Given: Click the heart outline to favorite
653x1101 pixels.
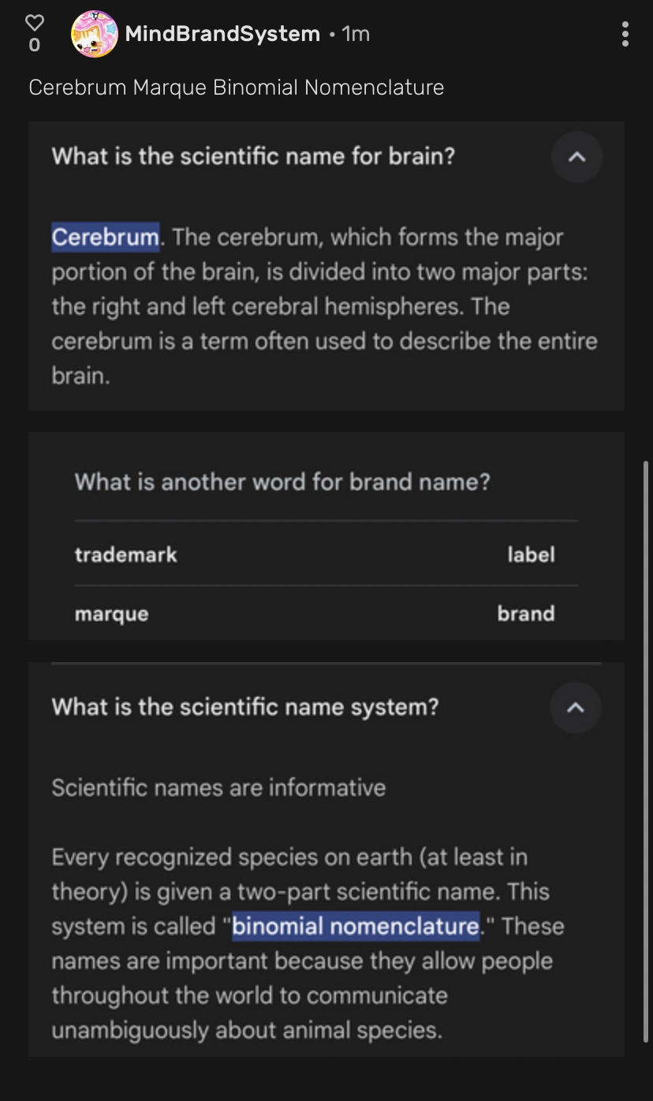Looking at the screenshot, I should [x=35, y=23].
